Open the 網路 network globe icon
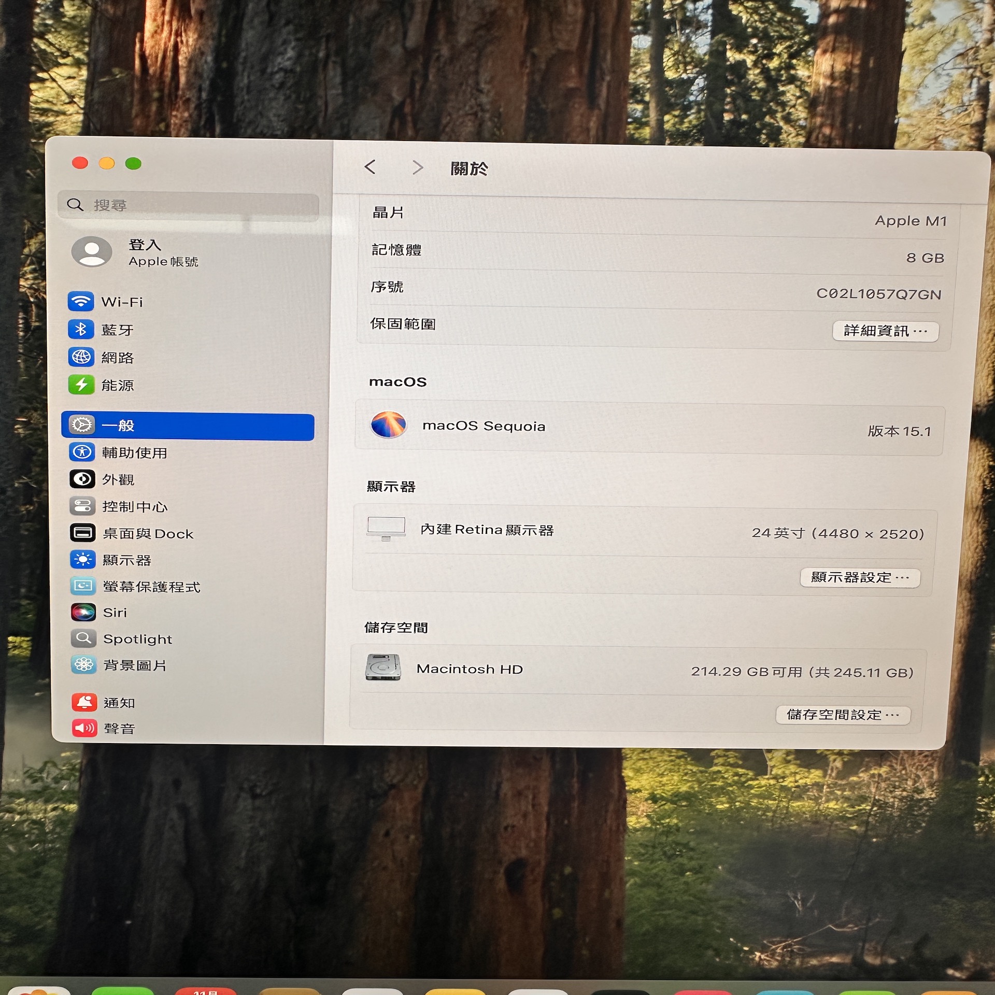 point(81,357)
